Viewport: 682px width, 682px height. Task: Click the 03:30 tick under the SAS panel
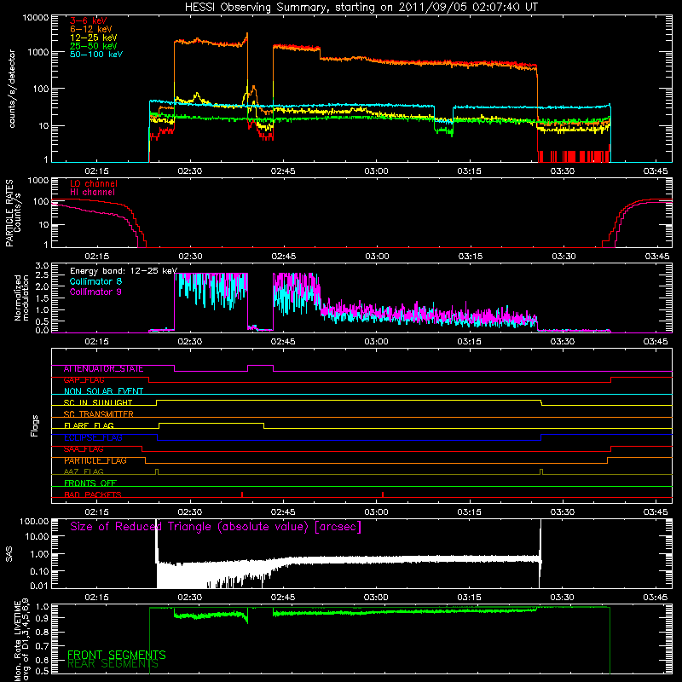pyautogui.click(x=562, y=598)
